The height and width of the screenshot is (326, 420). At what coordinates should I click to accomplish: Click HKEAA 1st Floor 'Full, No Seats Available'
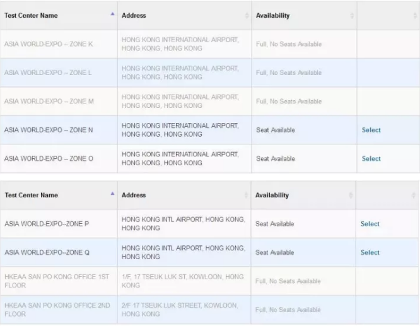(x=288, y=281)
